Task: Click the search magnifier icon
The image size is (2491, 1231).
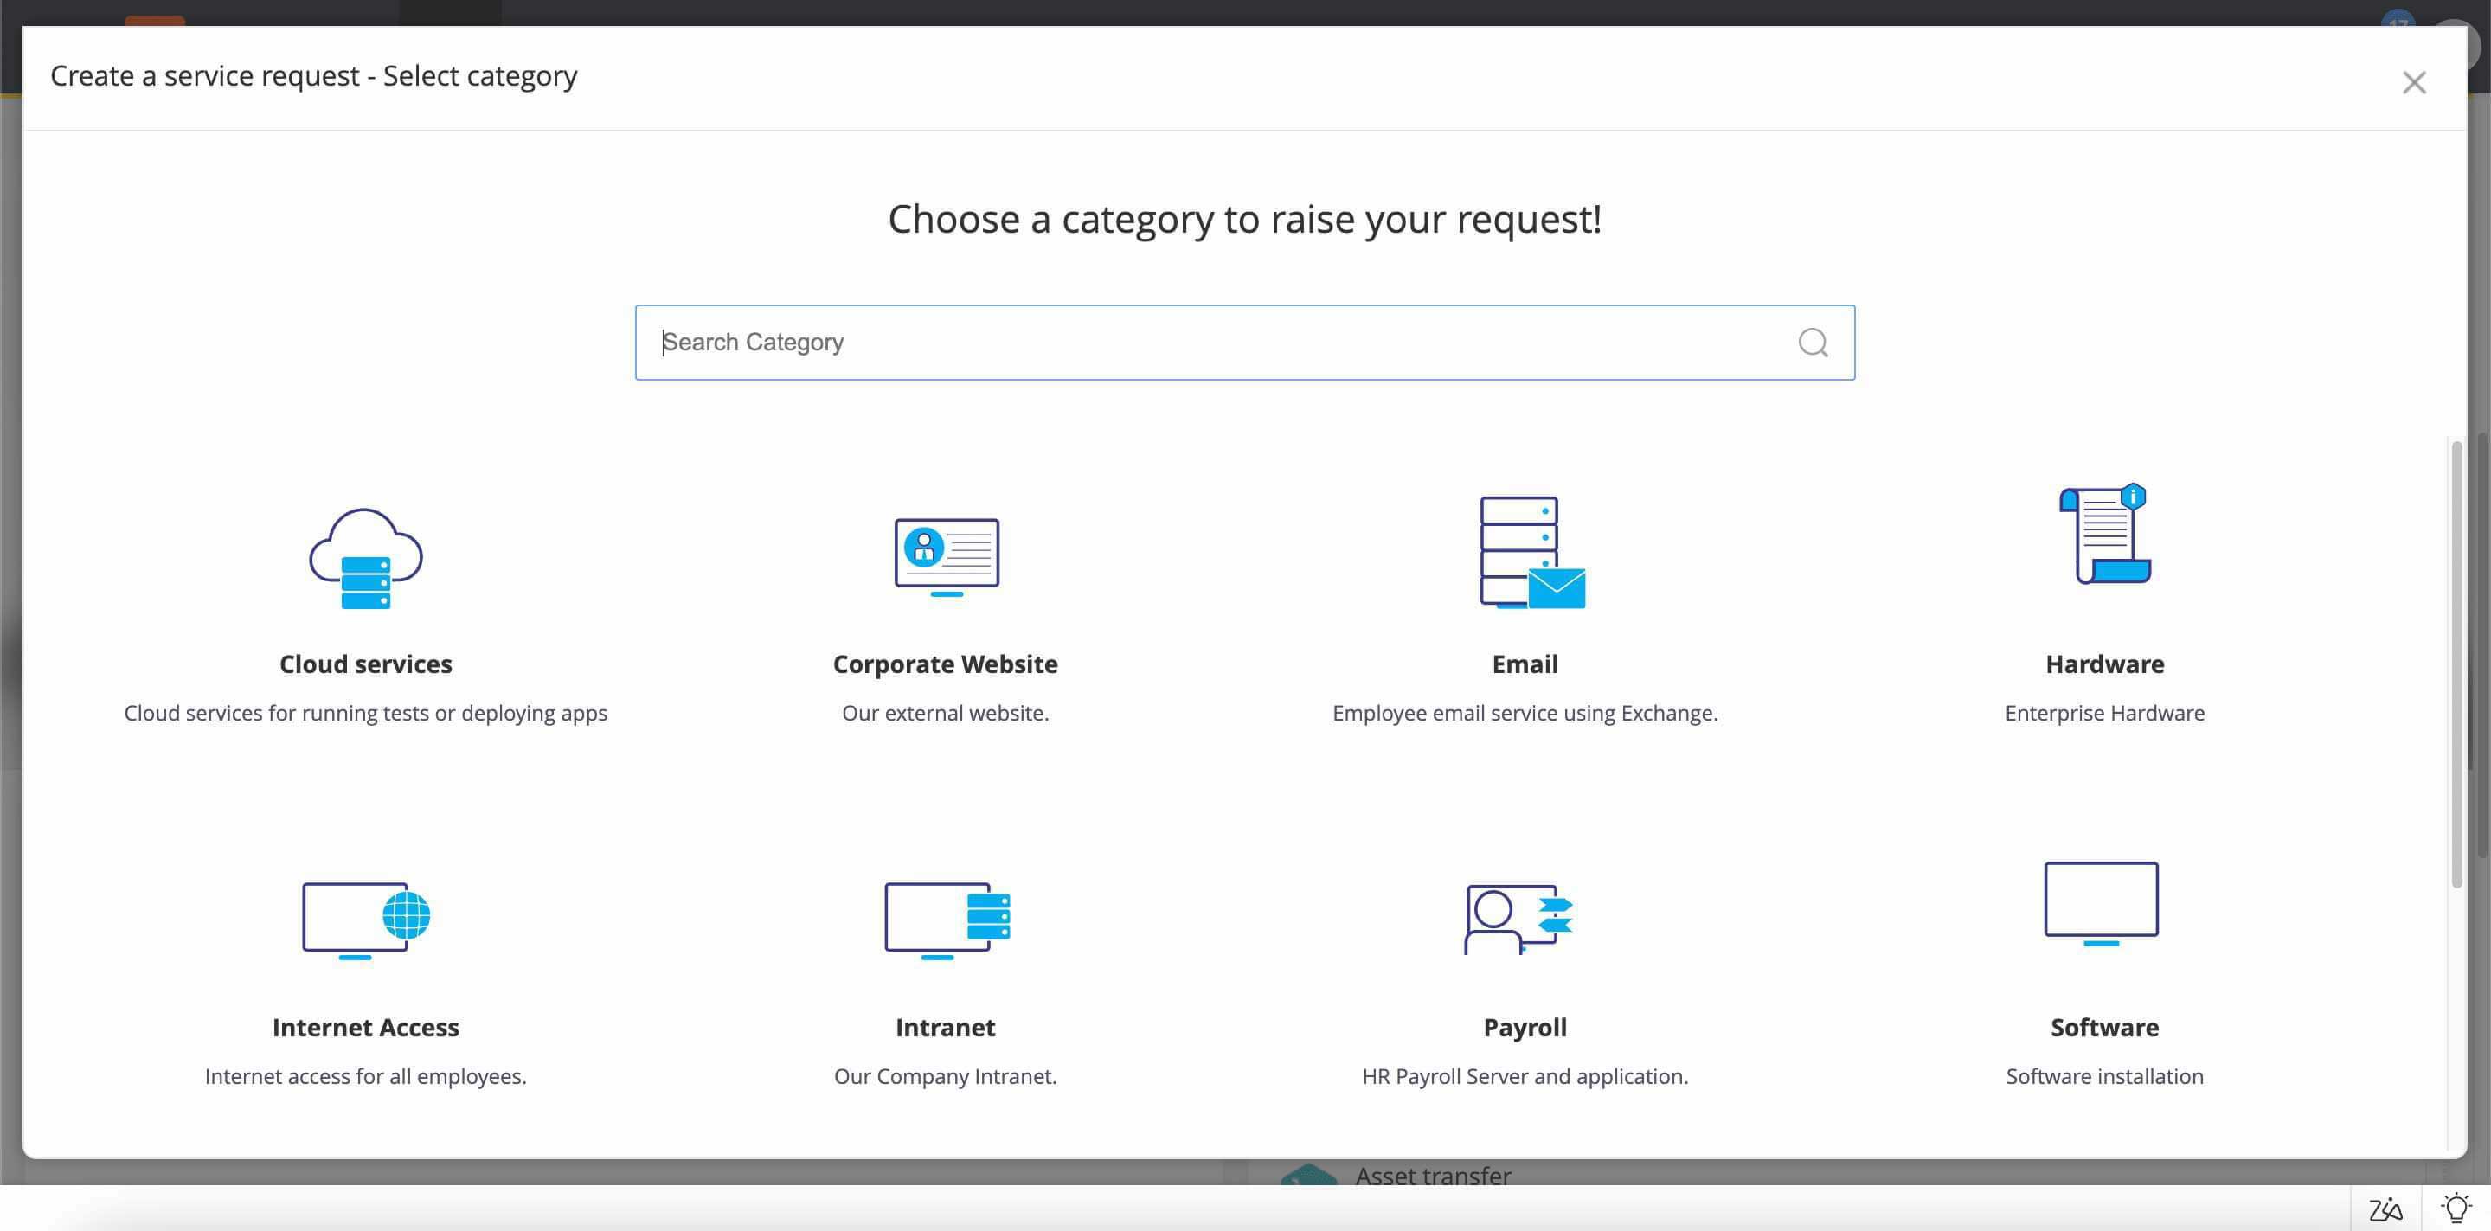Action: click(1812, 343)
